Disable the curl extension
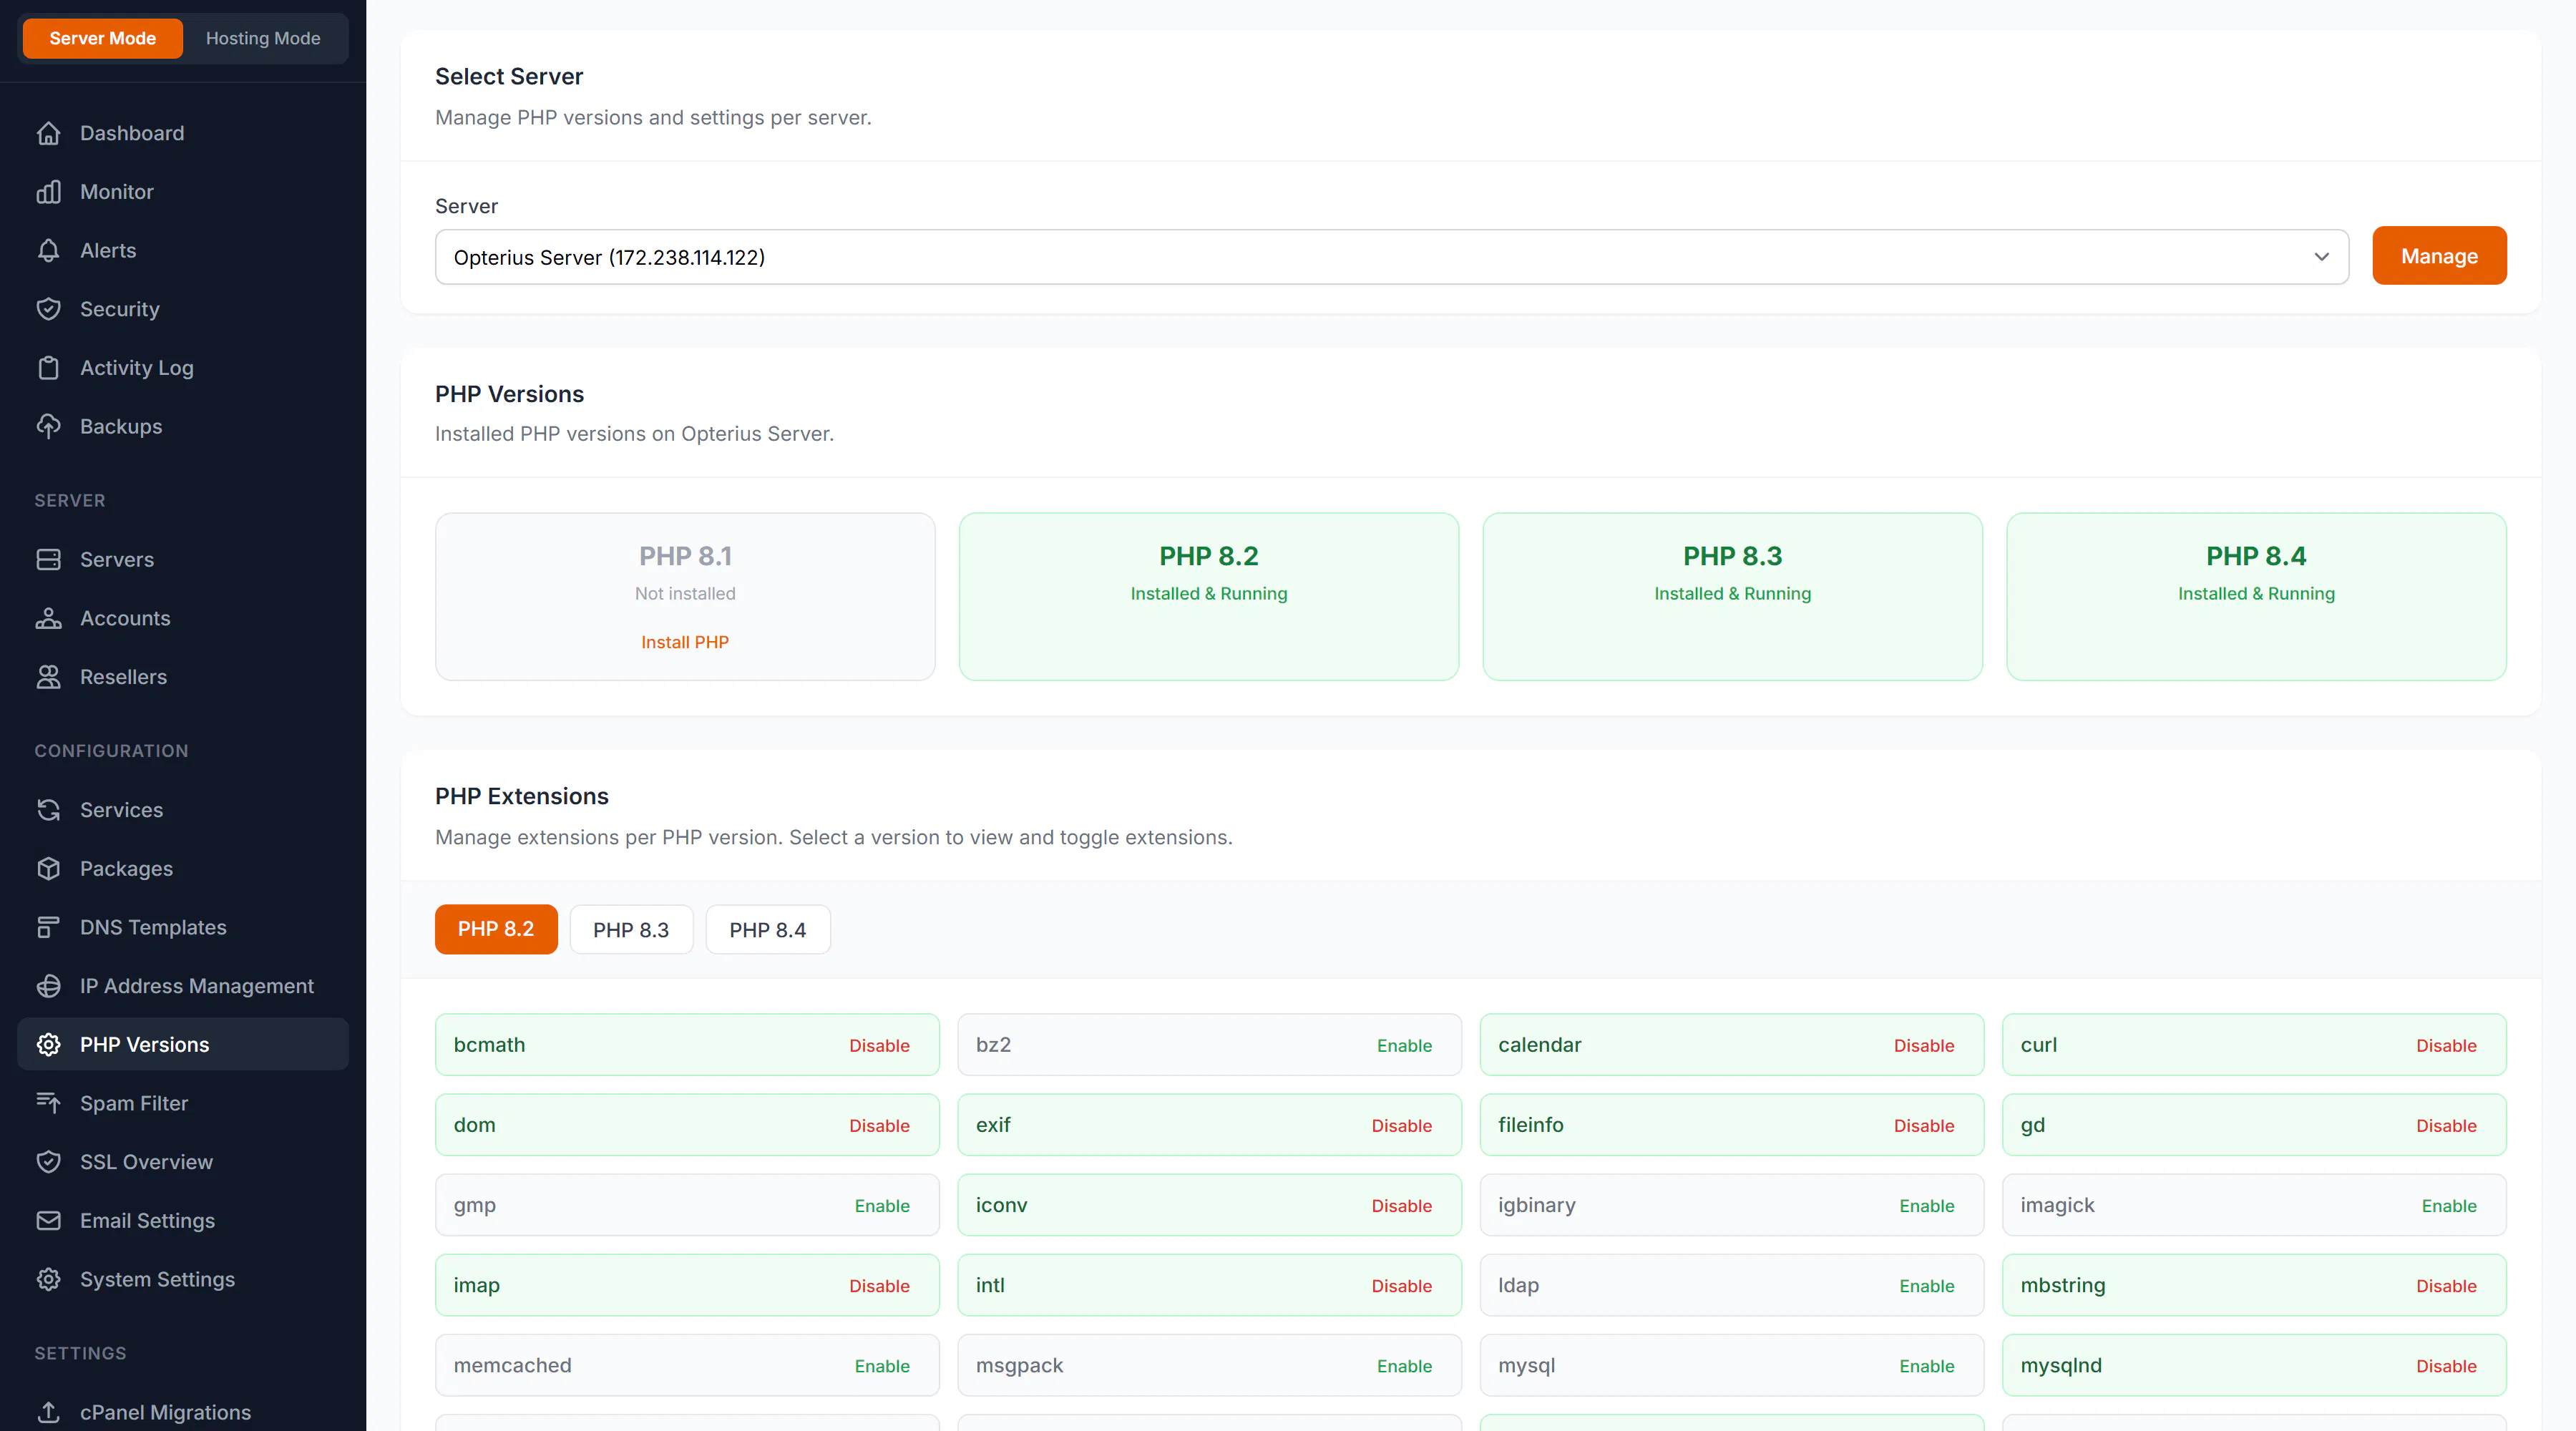This screenshot has height=1431, width=2576. pyautogui.click(x=2446, y=1045)
